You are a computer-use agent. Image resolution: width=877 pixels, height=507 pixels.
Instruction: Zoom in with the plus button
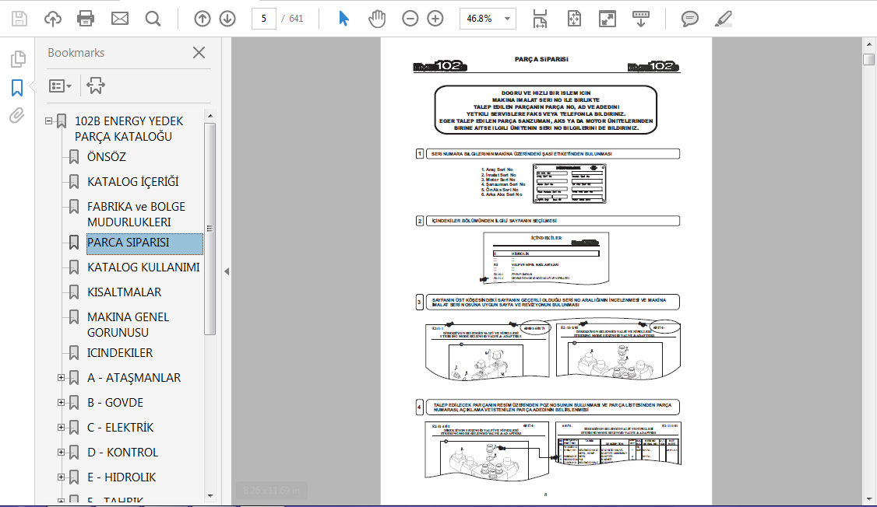[435, 19]
